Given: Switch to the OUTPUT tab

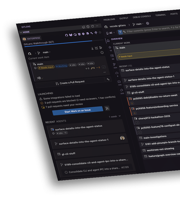Looking at the screenshot, I should (124, 18).
